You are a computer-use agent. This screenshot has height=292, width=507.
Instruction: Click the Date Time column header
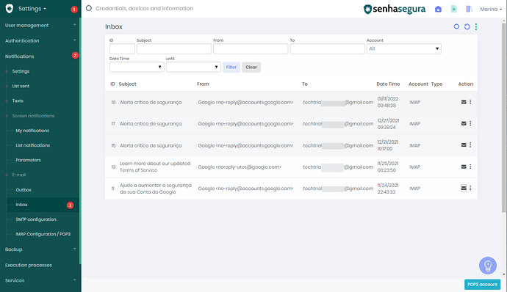[388, 84]
